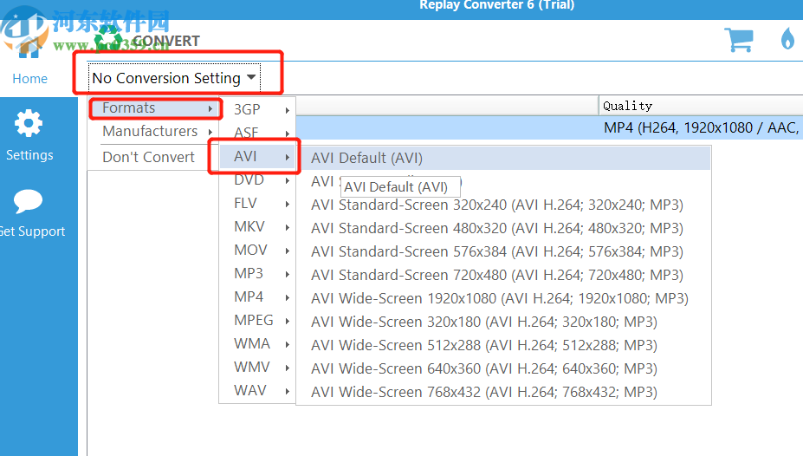Screen dimensions: 803x456
Task: Open the WAV format submenu
Action: 257,390
